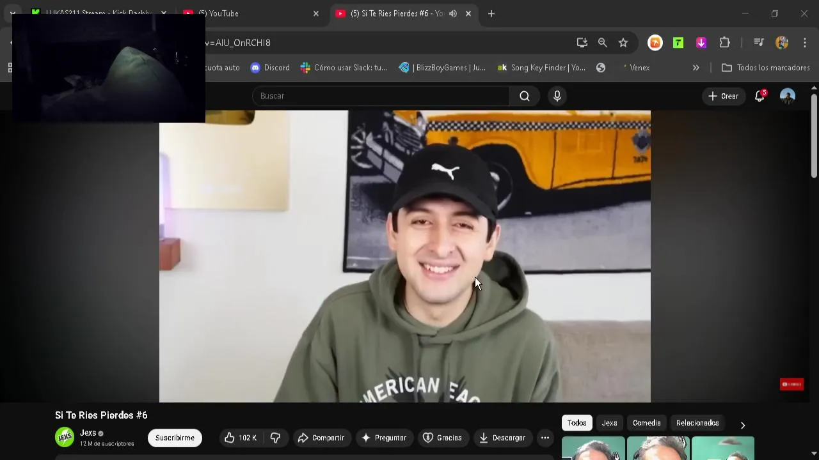Click the video title Si Te Ries Pierdes #6
The image size is (819, 460).
tap(101, 415)
